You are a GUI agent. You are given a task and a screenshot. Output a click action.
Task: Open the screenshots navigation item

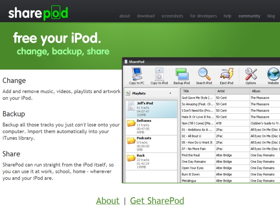coord(172,16)
